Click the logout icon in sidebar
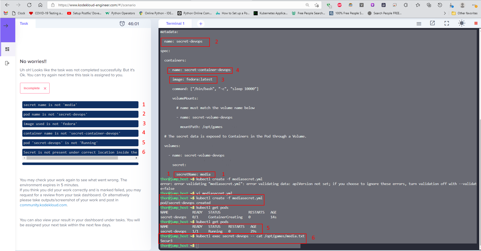 pos(7,63)
